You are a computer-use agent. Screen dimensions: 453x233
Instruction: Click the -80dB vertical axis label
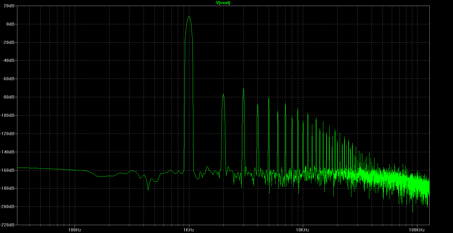pyautogui.click(x=9, y=97)
